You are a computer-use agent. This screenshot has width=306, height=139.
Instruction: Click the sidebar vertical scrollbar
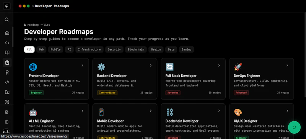click(13, 37)
